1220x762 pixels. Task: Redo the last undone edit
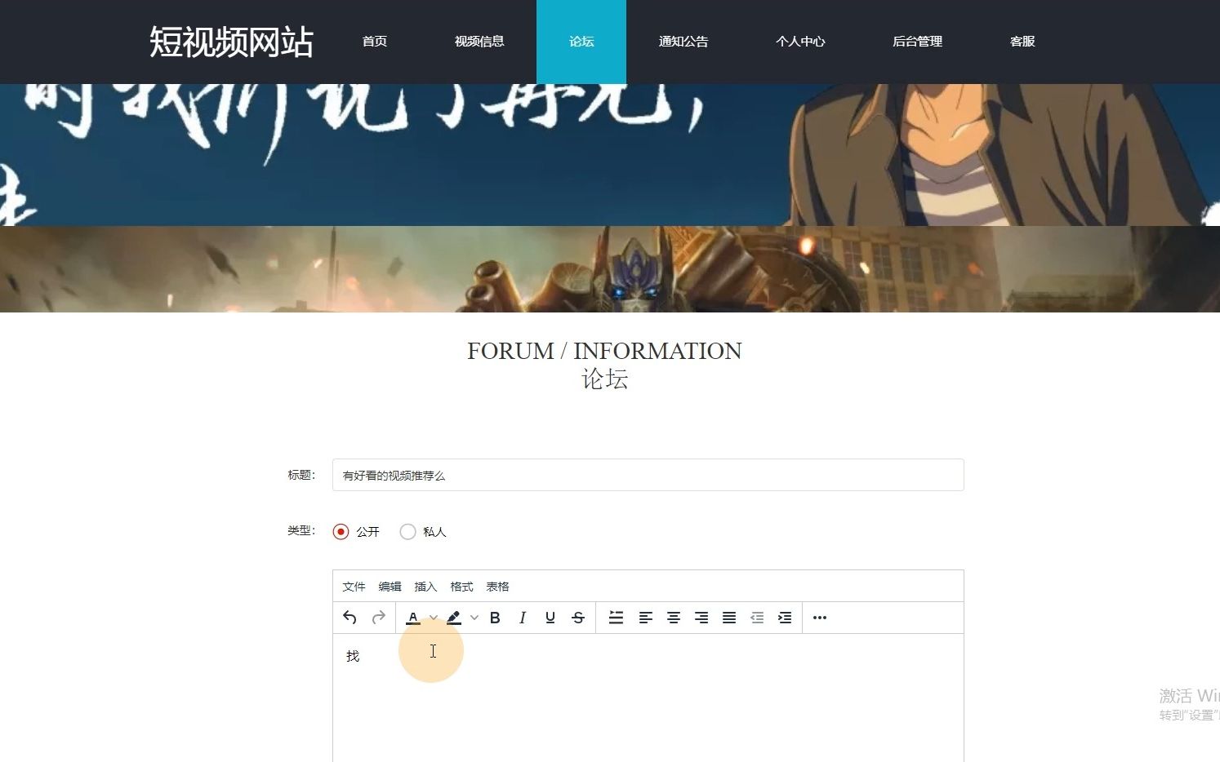[x=378, y=618]
